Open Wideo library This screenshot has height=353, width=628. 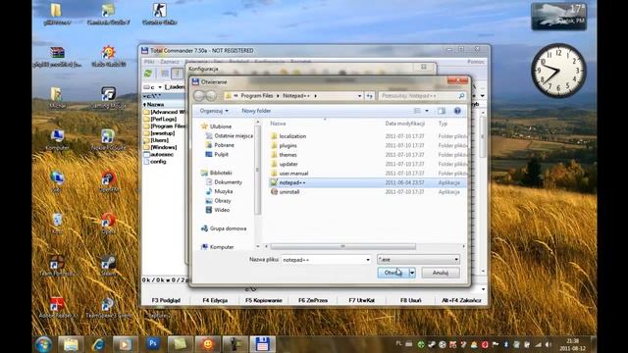click(x=222, y=210)
